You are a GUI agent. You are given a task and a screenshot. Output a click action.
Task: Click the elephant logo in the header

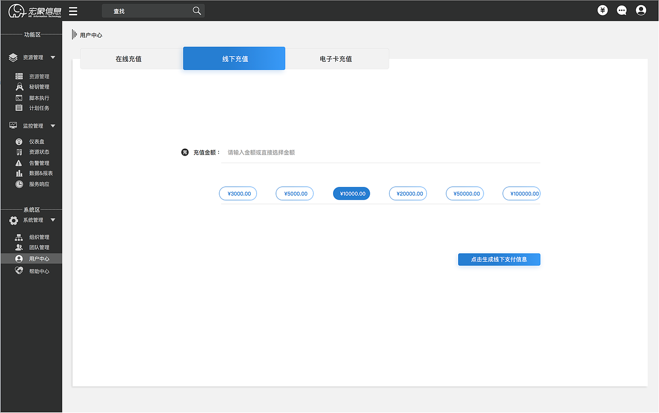pyautogui.click(x=17, y=10)
